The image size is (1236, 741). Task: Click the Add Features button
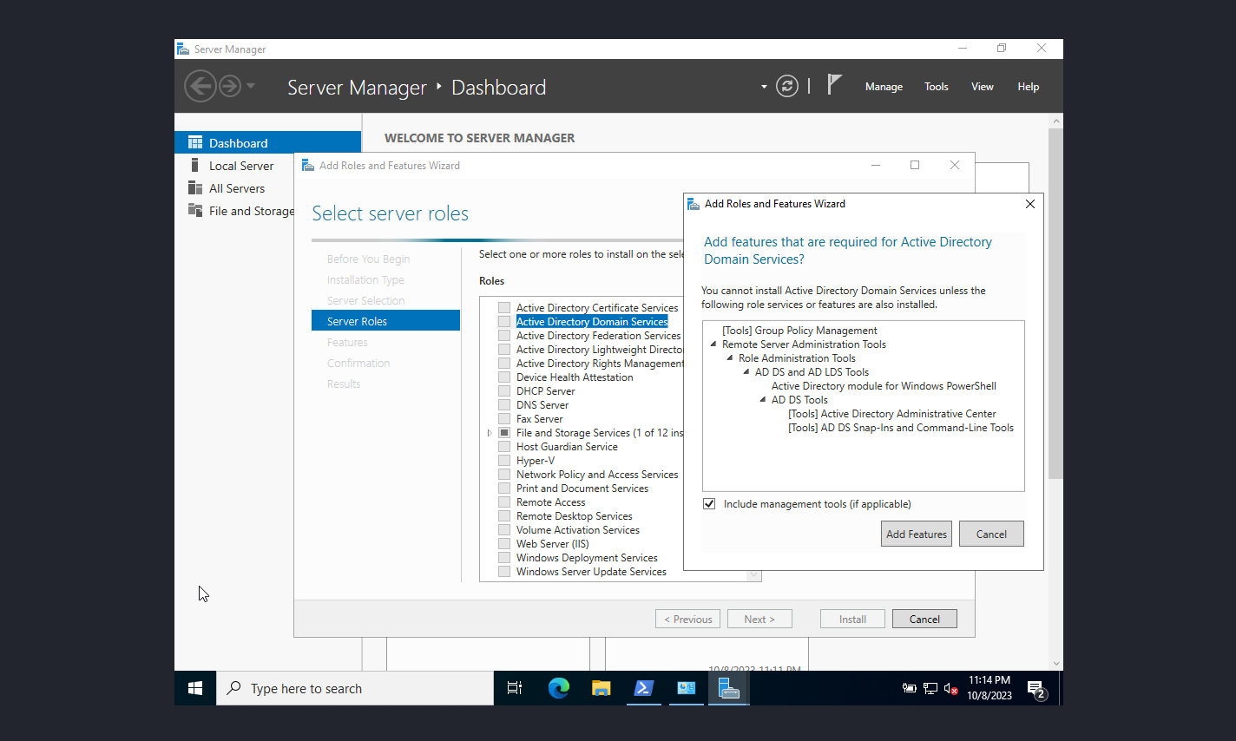click(x=917, y=534)
